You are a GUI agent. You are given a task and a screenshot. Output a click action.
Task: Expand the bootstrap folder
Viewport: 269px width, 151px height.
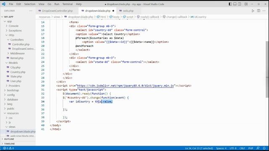(x=18, y=90)
